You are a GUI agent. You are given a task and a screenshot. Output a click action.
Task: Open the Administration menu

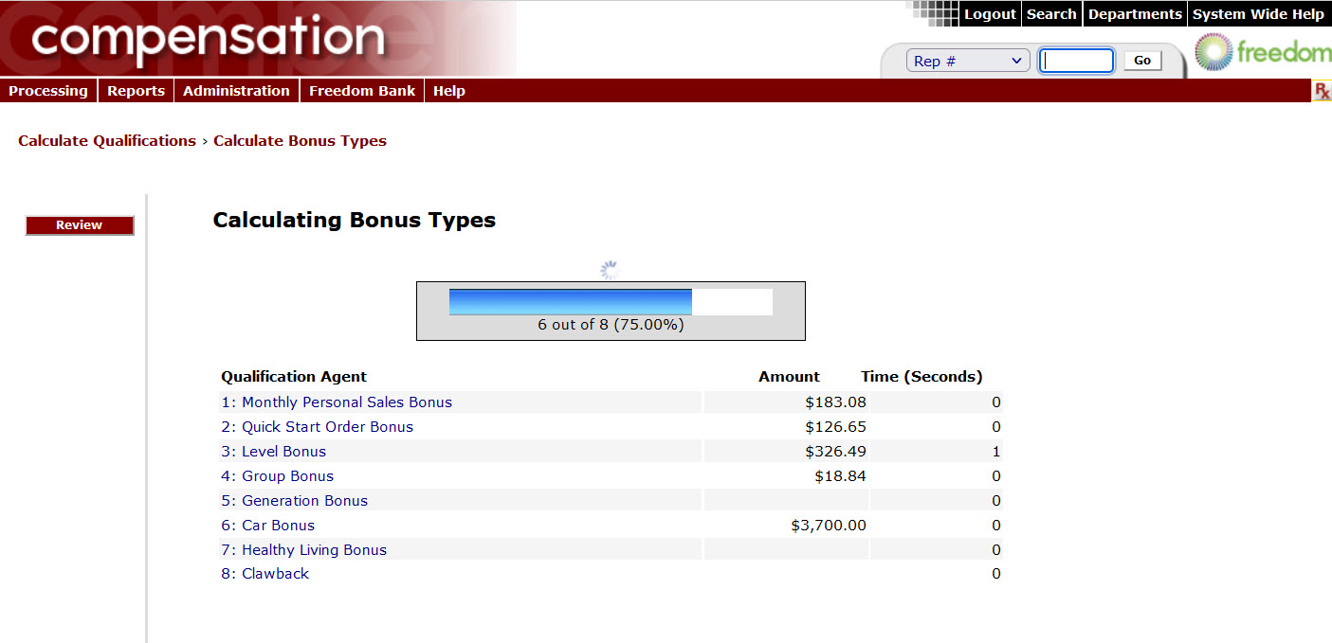pyautogui.click(x=235, y=90)
